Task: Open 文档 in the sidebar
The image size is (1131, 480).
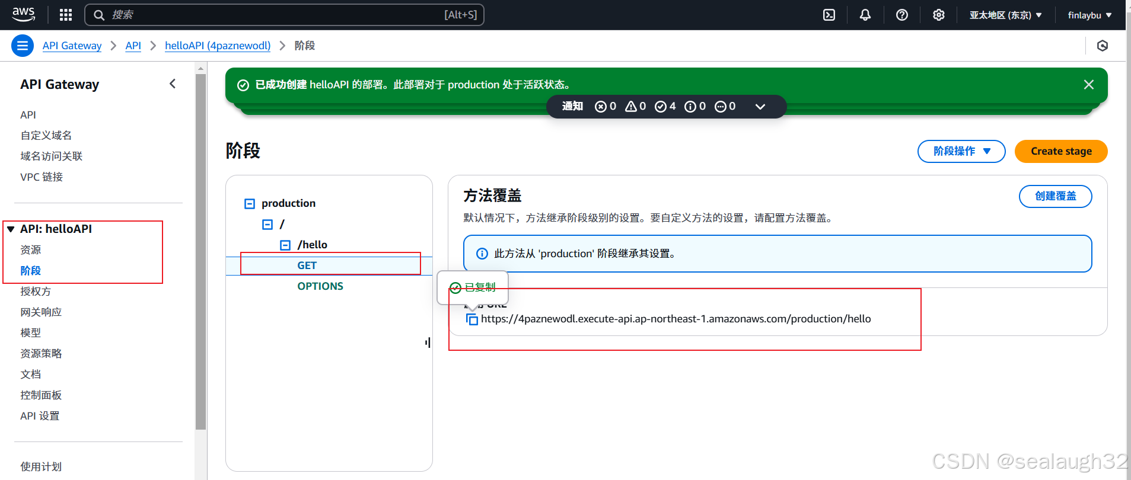Action: [x=31, y=375]
